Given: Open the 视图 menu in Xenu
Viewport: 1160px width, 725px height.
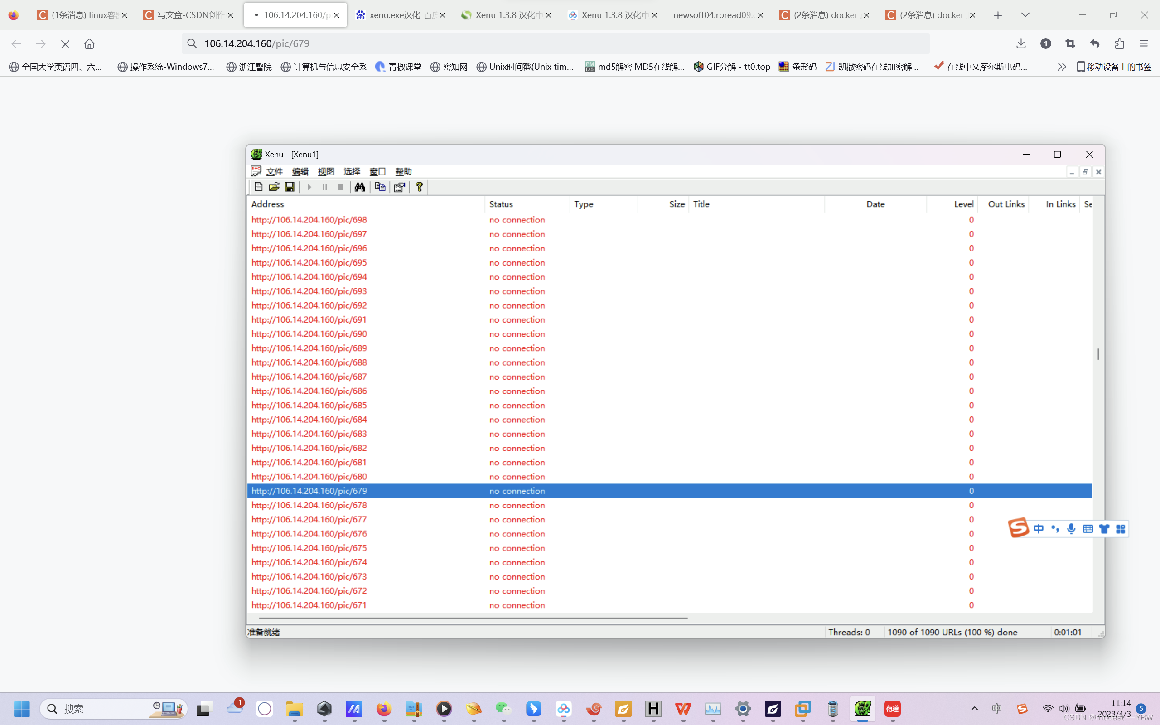Looking at the screenshot, I should 326,172.
